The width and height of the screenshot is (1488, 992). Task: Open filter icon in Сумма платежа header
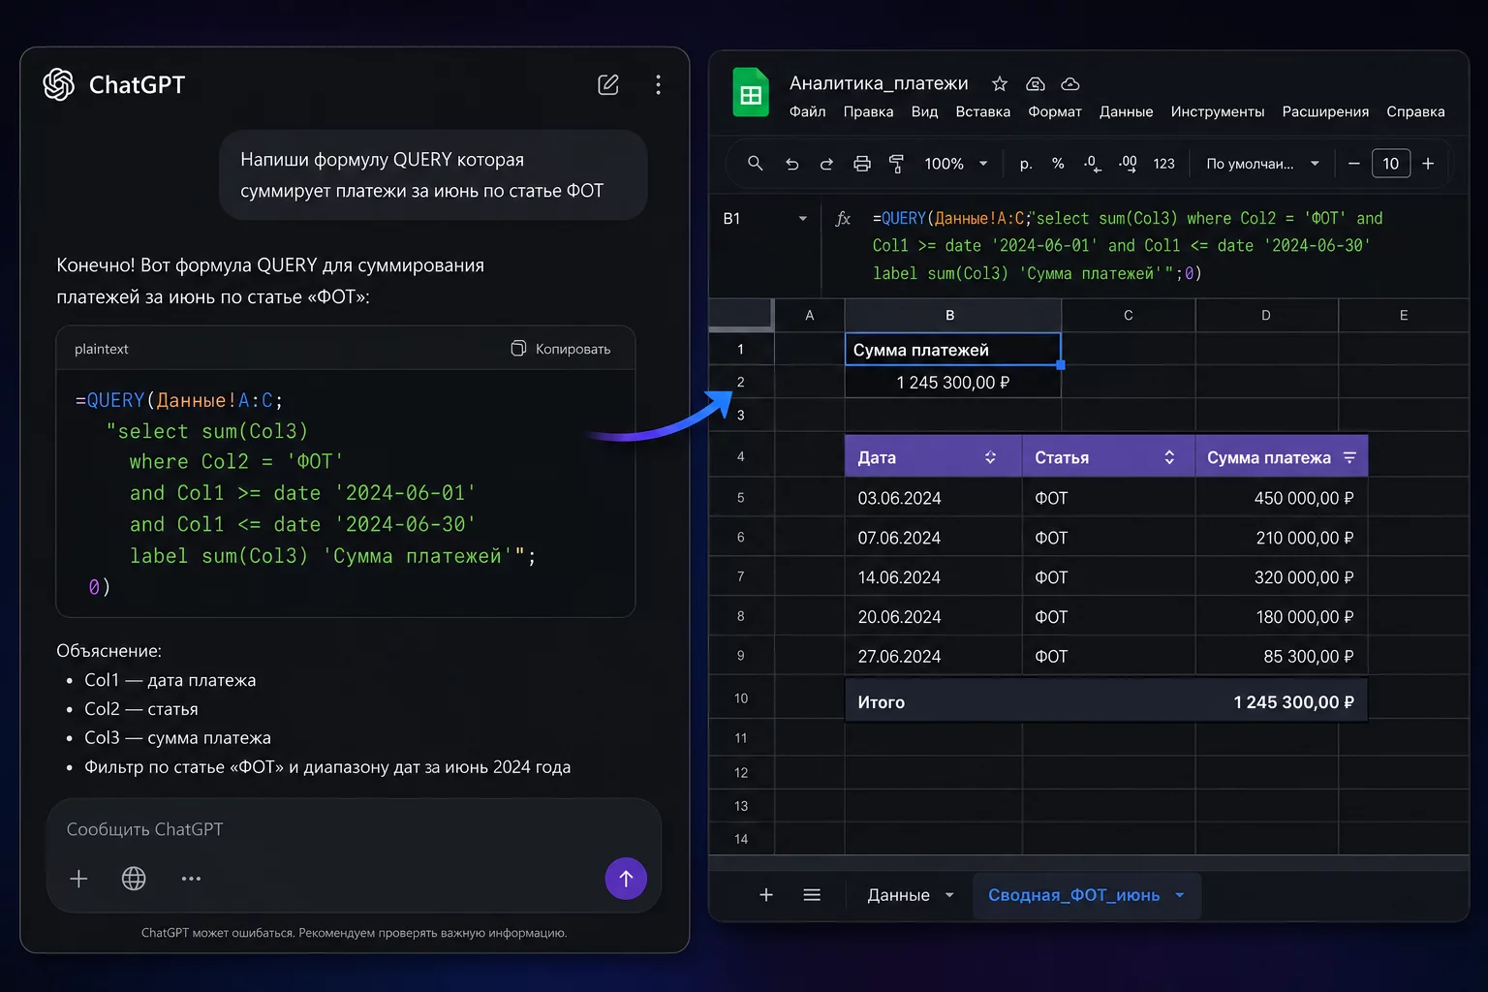(x=1349, y=457)
